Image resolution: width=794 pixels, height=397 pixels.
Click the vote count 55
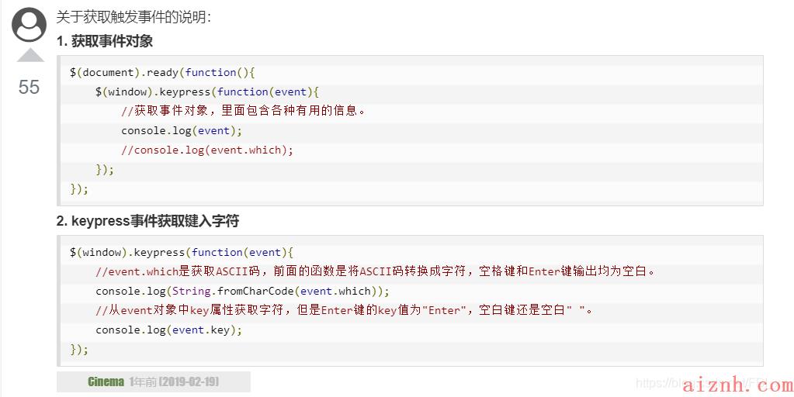coord(29,87)
